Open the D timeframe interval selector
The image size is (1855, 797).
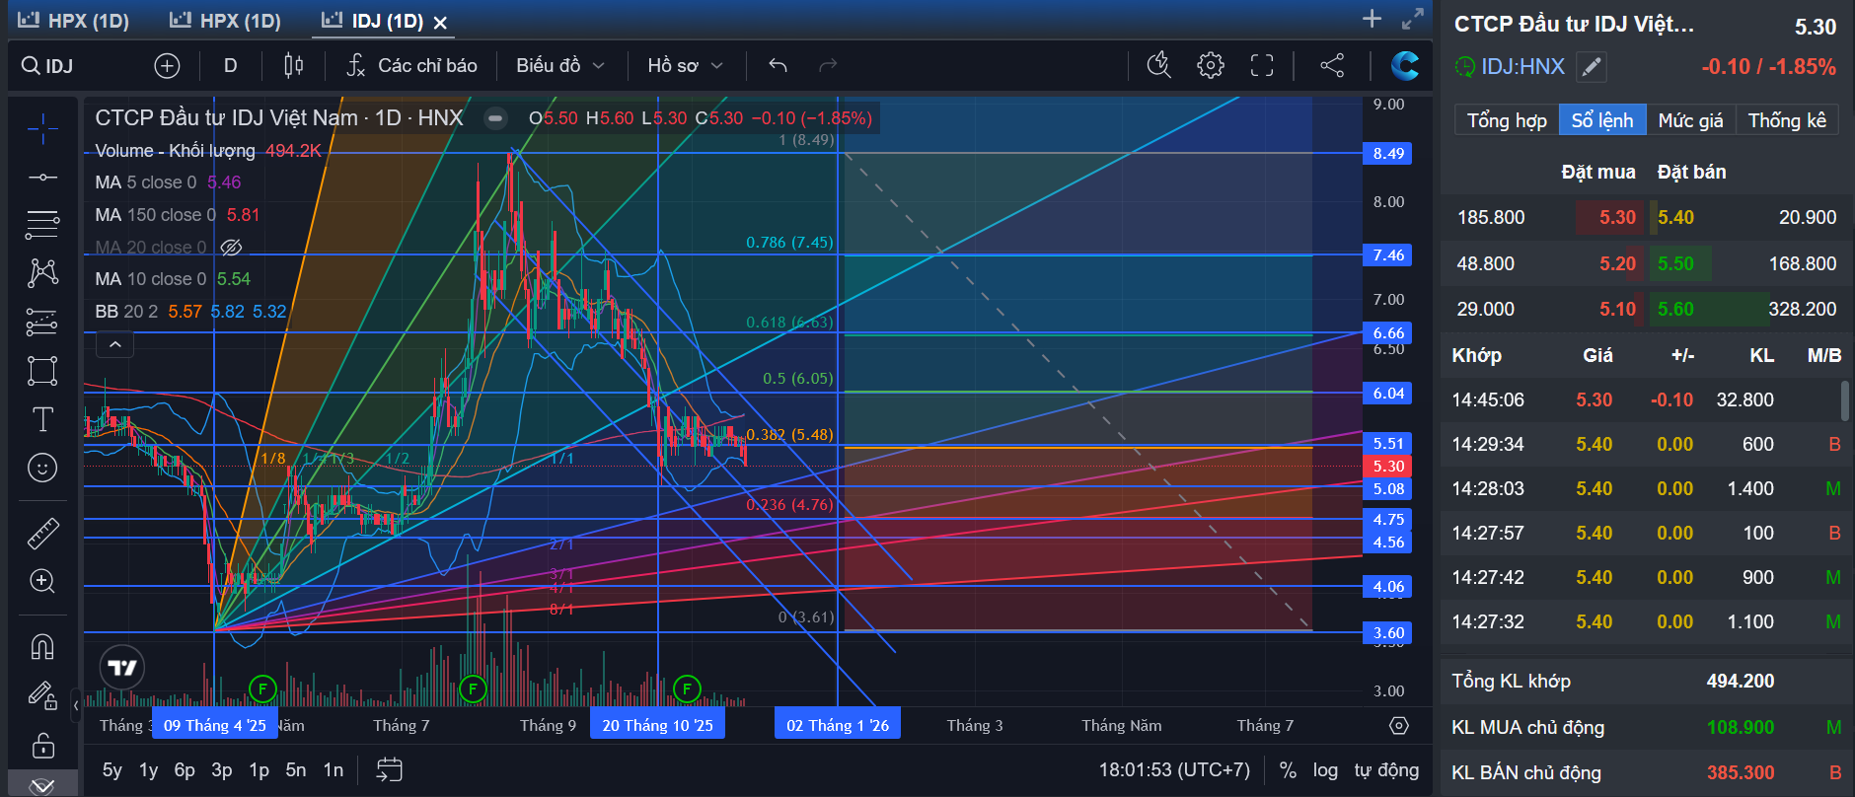point(231,66)
